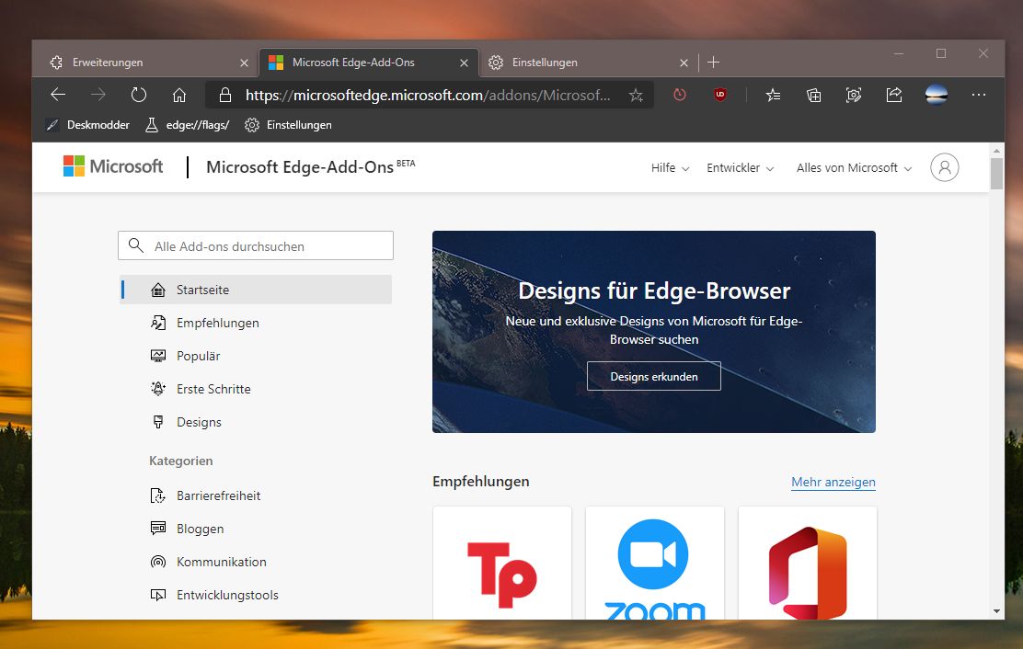Close the Einstellungen tab
The image size is (1023, 649).
[684, 63]
